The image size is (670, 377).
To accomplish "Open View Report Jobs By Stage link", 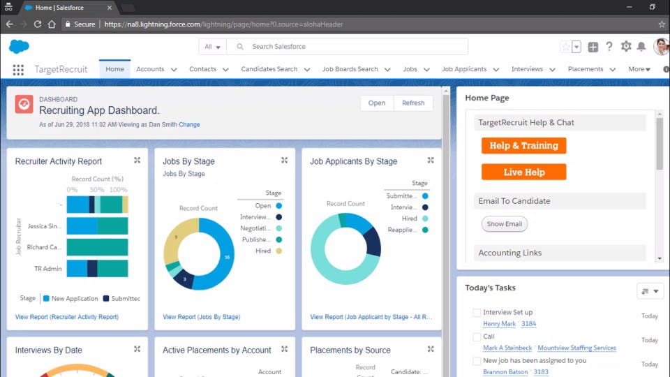I will tap(201, 317).
